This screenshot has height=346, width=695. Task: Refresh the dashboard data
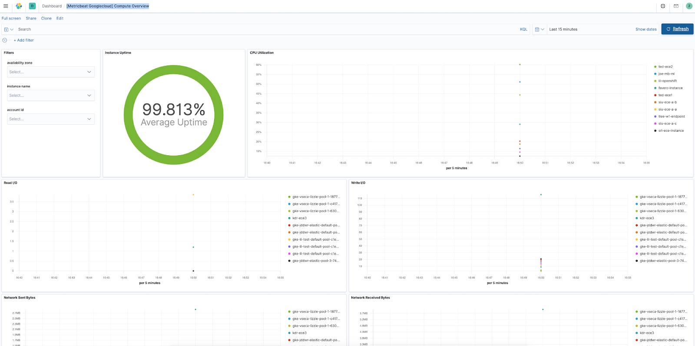pos(677,29)
